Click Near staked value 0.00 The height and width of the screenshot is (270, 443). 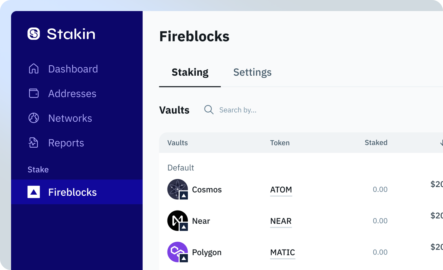[x=380, y=221]
